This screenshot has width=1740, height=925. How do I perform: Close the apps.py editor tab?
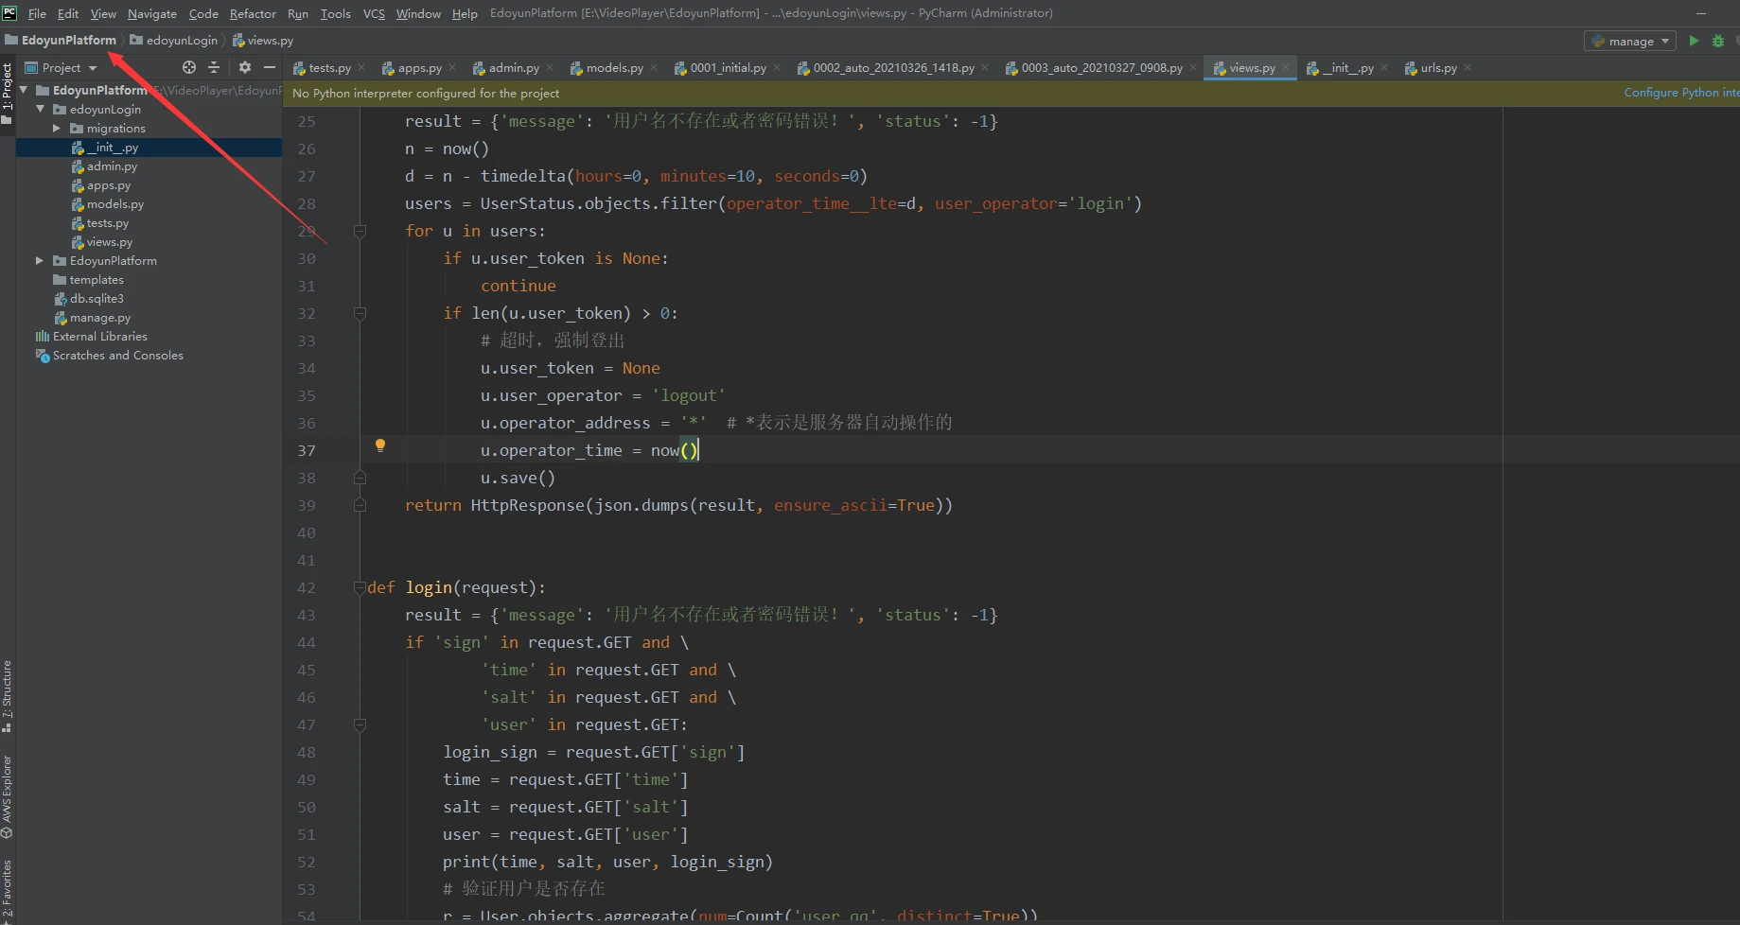[x=452, y=67]
